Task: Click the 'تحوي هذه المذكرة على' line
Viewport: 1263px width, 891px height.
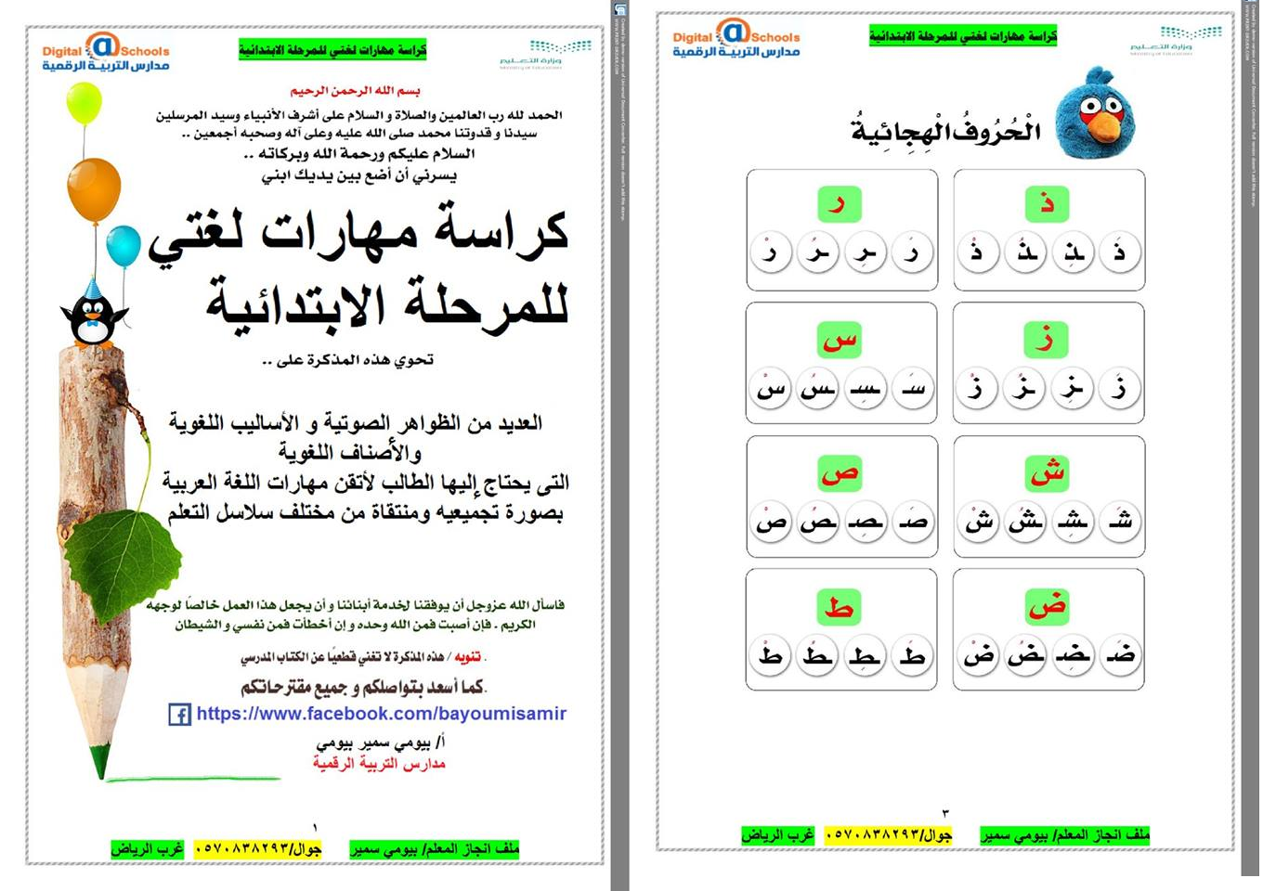Action: (x=348, y=360)
